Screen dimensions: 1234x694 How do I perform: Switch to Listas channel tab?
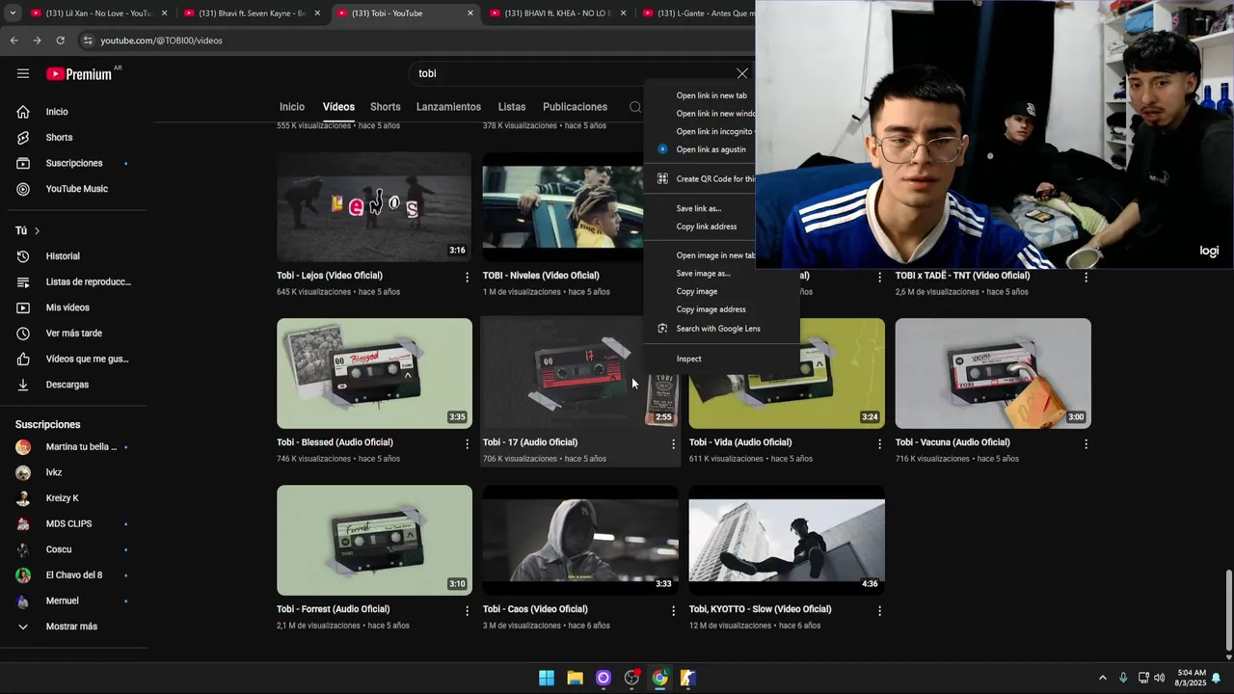point(512,107)
